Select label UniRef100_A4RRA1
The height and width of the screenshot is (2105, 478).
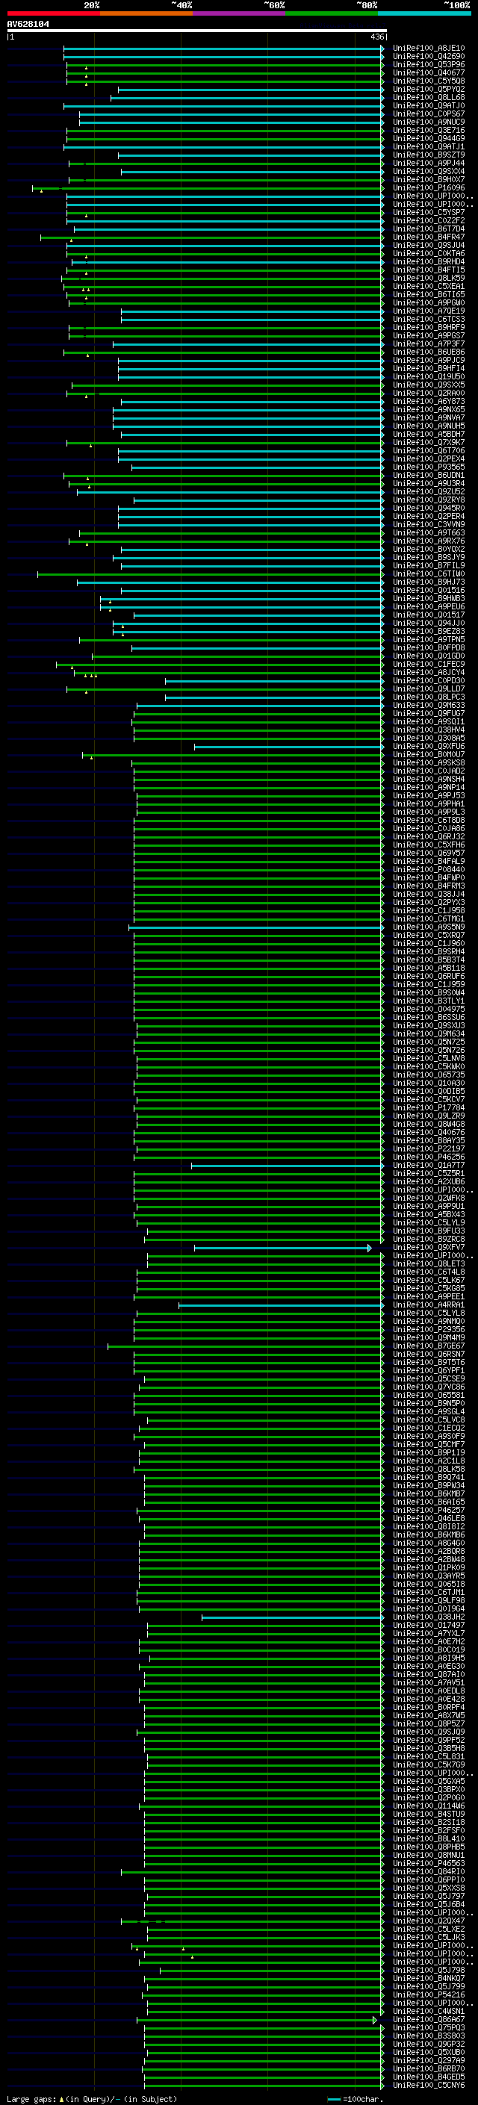click(429, 1305)
